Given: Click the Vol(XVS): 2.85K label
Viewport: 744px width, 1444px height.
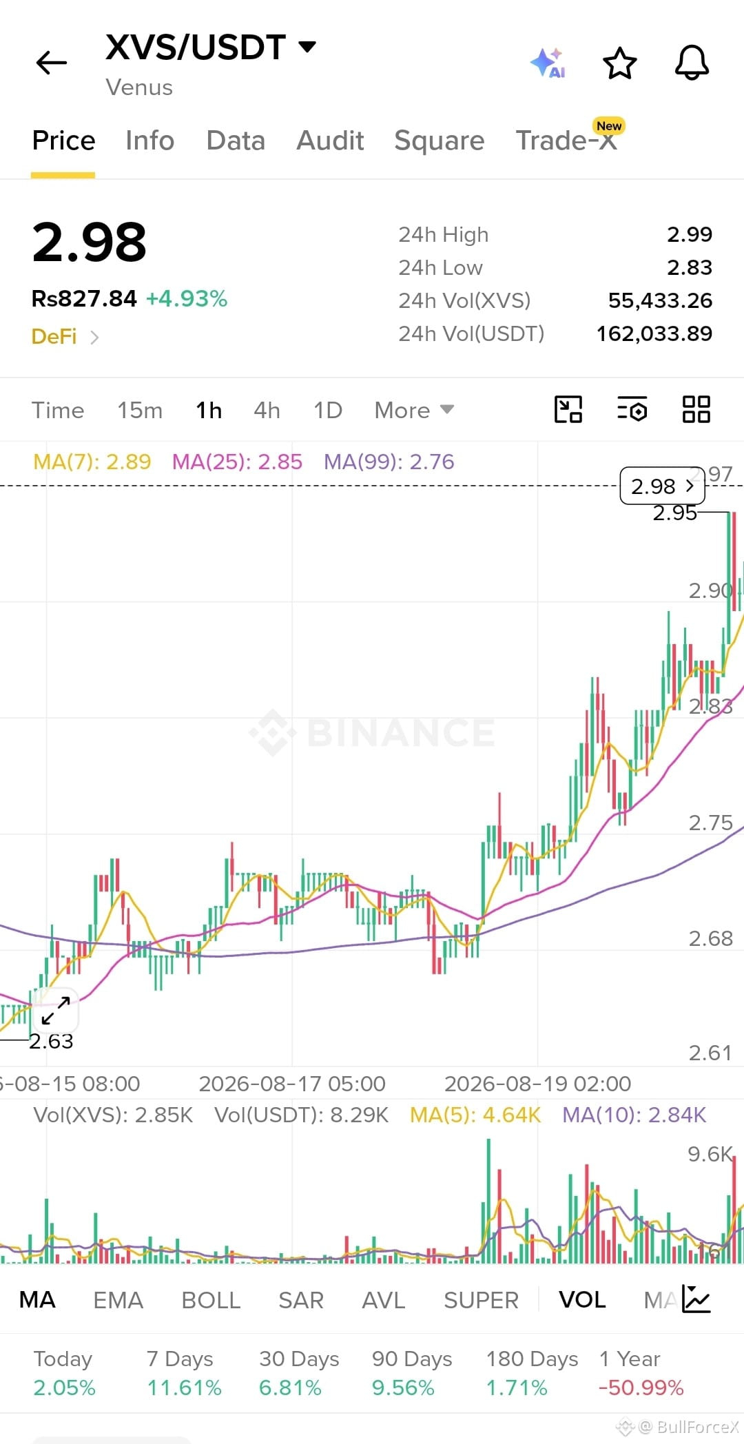Looking at the screenshot, I should (113, 1115).
